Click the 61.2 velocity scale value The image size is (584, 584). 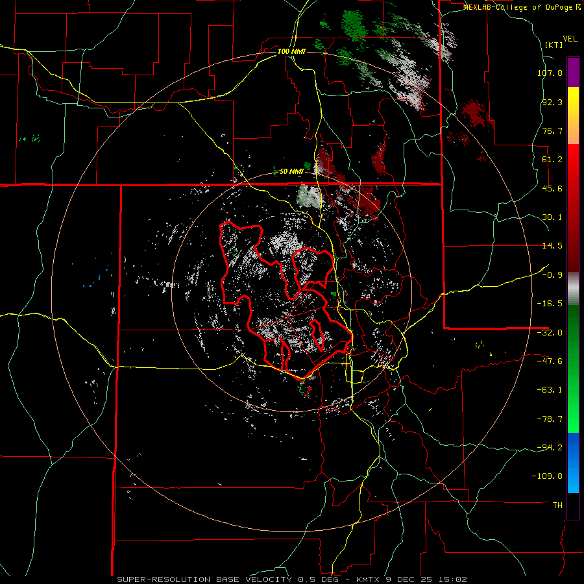[552, 160]
